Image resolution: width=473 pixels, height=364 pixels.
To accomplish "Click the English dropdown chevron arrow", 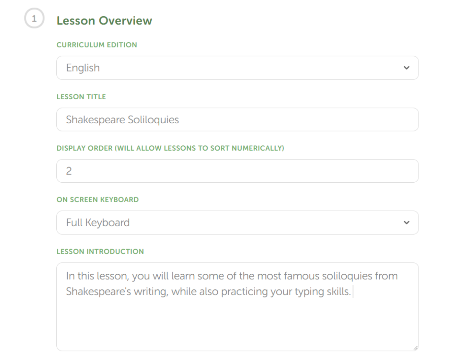I will pyautogui.click(x=406, y=68).
